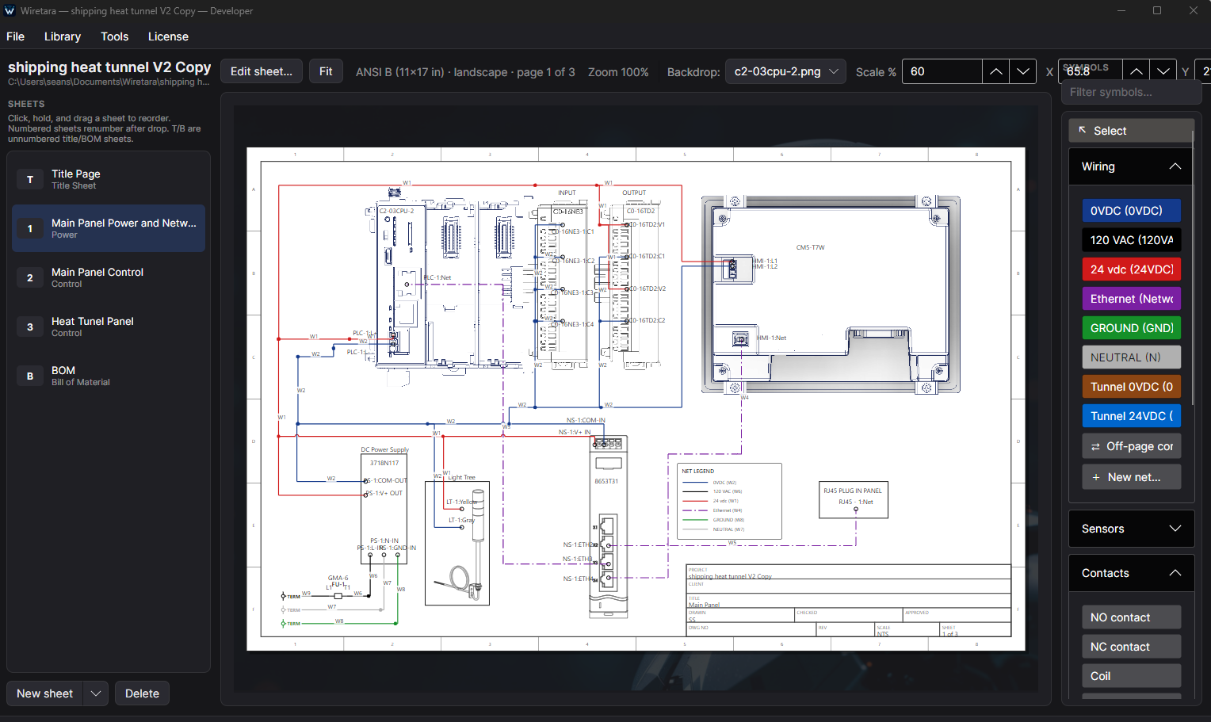Decrease Scale % with the down arrow

tap(1023, 71)
